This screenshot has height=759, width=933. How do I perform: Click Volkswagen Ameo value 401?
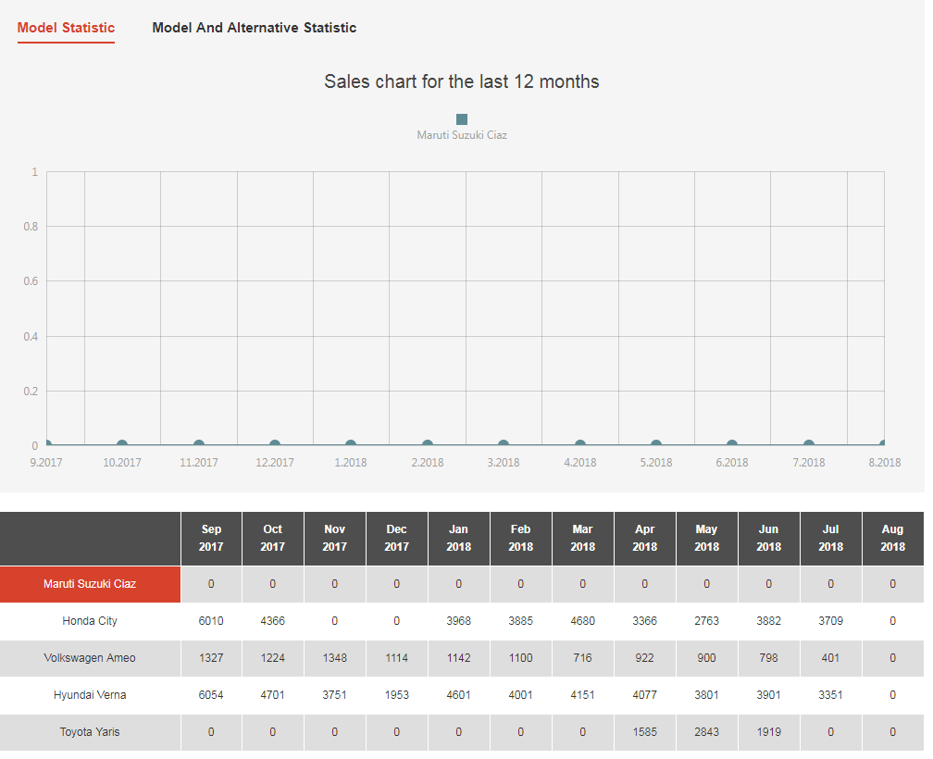tap(830, 658)
